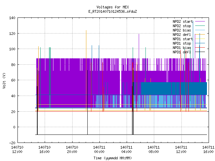Click the 'Voltages for MEX' chart title
Image resolution: width=215 pixels, height=161 pixels.
click(113, 7)
